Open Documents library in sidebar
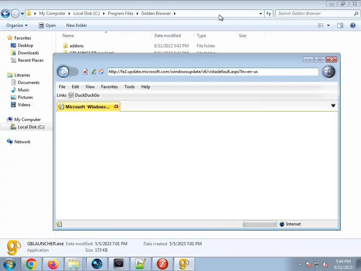Image resolution: width=361 pixels, height=271 pixels. 29,83
